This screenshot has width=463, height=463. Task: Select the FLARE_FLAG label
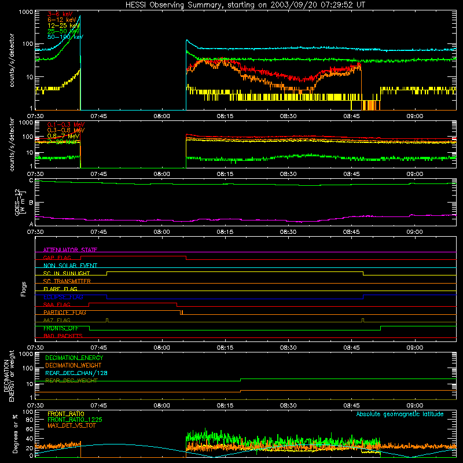coord(60,289)
